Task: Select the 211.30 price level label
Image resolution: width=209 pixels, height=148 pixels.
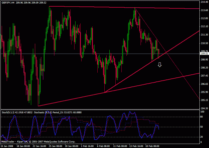Action: coord(204,35)
